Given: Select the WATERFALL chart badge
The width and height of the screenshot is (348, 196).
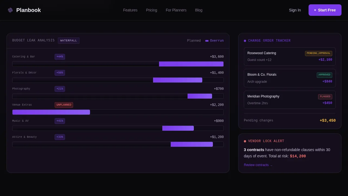Looking at the screenshot, I should click(69, 41).
